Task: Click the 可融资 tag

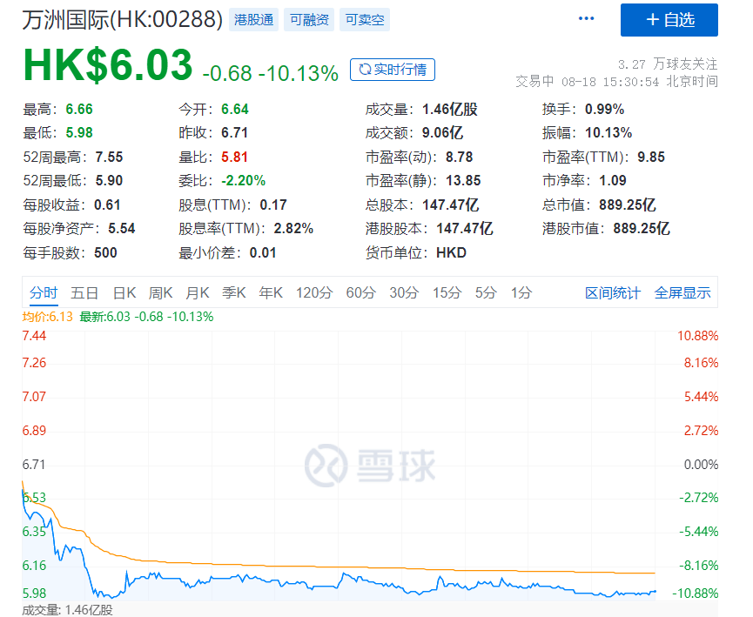Action: coord(310,20)
